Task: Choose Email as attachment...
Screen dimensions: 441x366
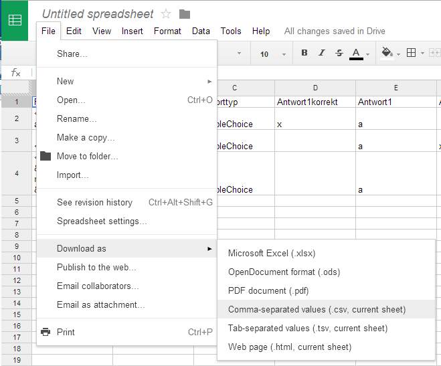Action: (x=127, y=304)
